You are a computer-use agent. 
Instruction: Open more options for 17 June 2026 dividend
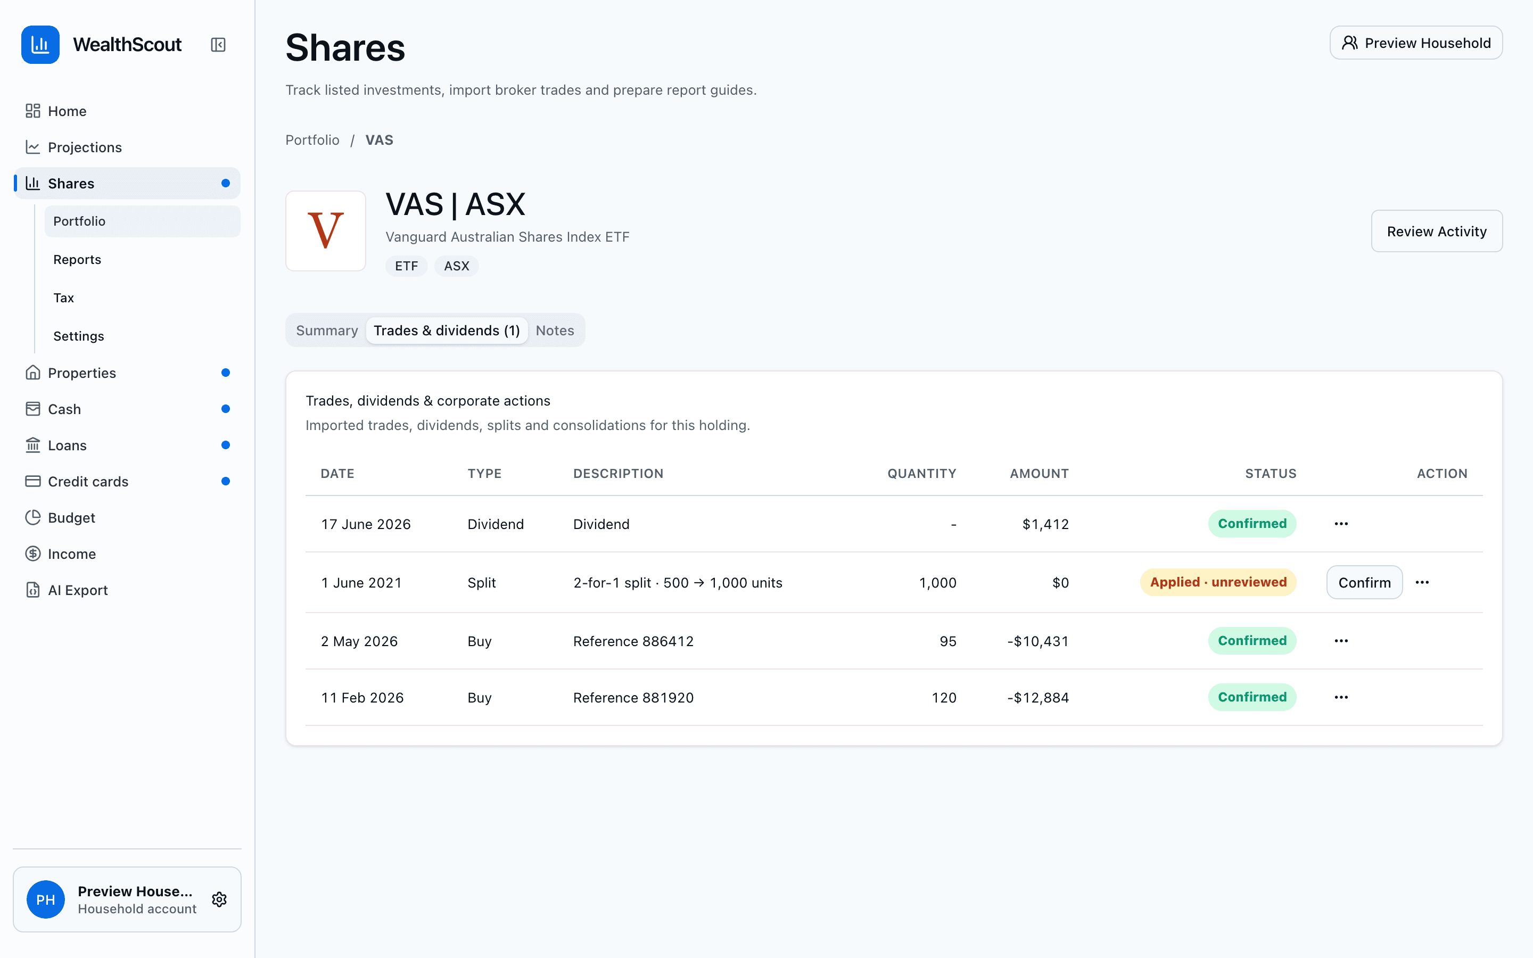click(1341, 523)
